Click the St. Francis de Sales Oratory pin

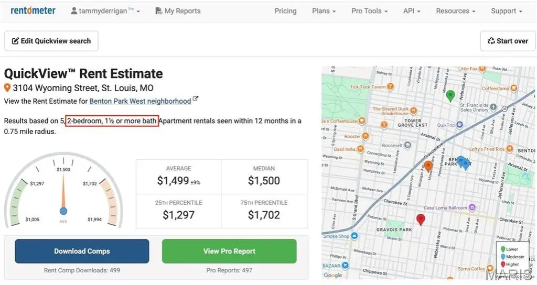(493, 107)
